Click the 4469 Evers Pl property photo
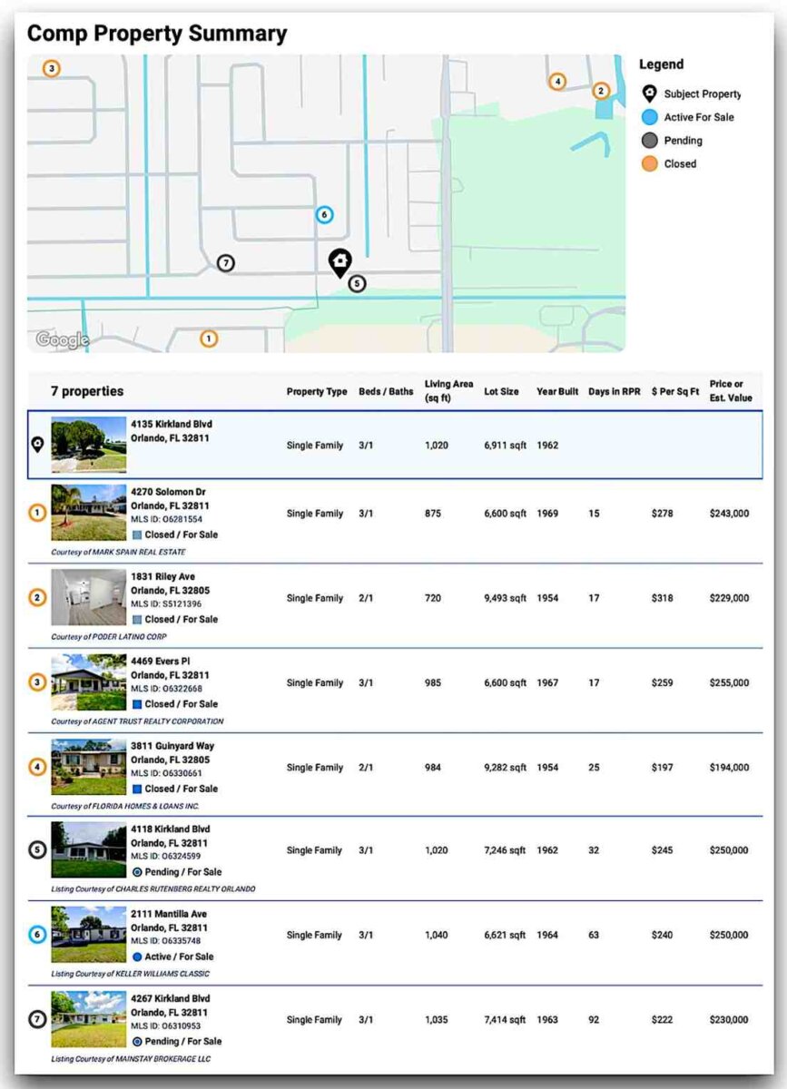 pyautogui.click(x=88, y=682)
